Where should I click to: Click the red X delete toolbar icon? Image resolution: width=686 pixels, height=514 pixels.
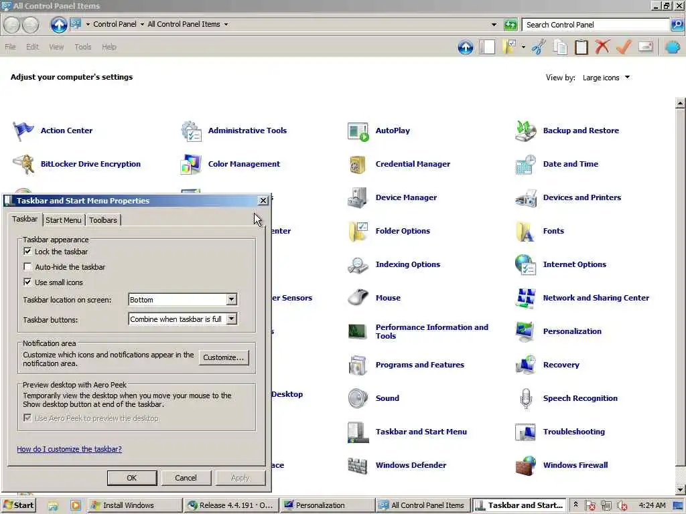(x=603, y=47)
